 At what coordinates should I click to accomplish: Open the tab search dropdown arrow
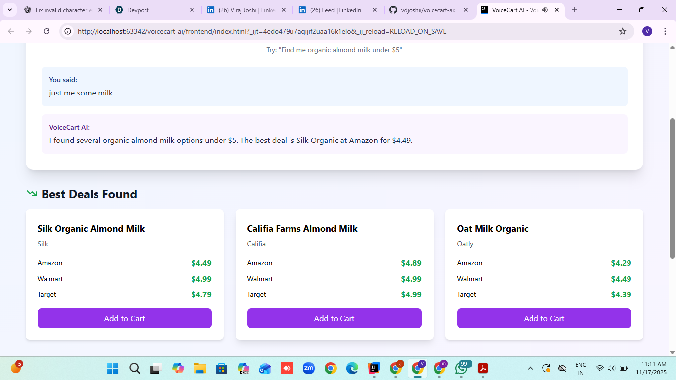[x=9, y=10]
